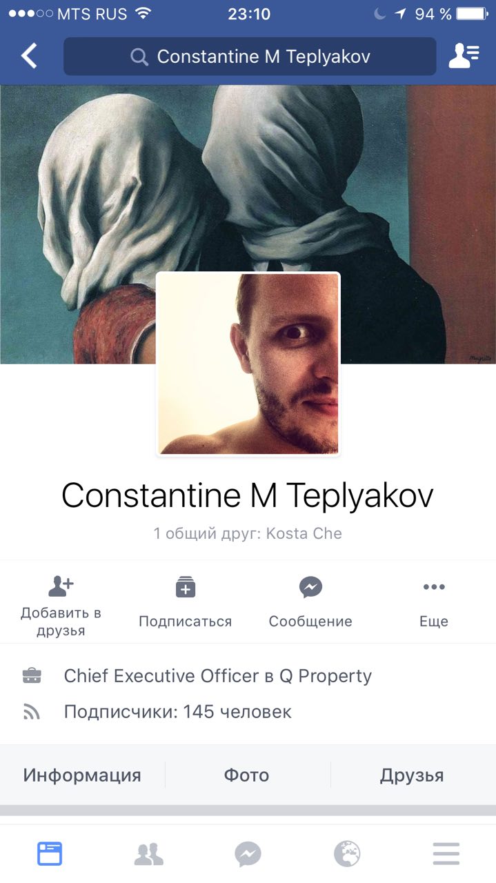Switch to the Фото tab

point(246,775)
